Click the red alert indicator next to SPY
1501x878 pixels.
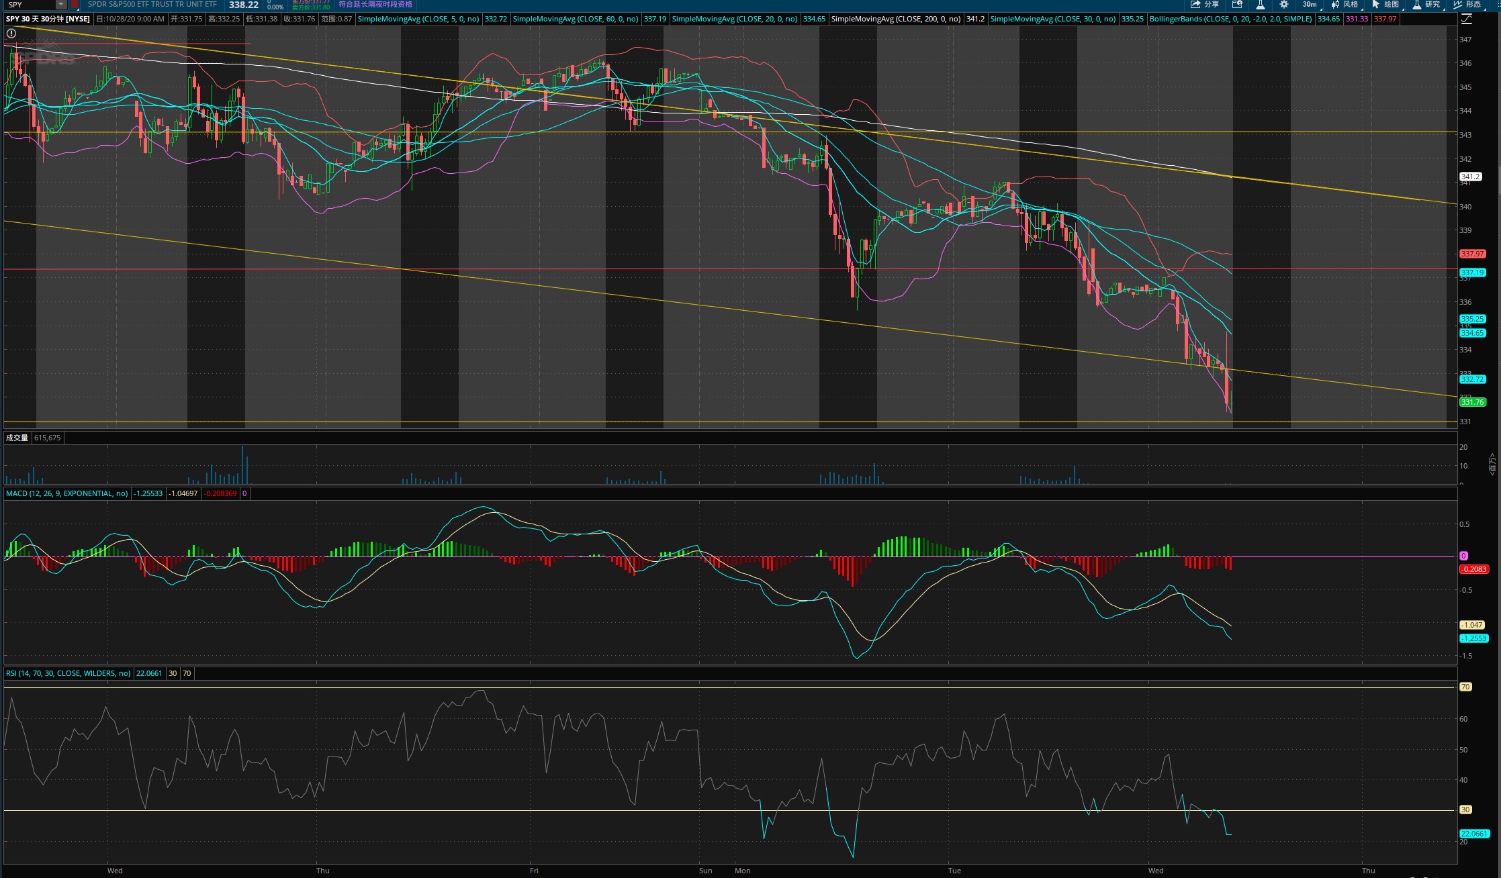pos(75,5)
